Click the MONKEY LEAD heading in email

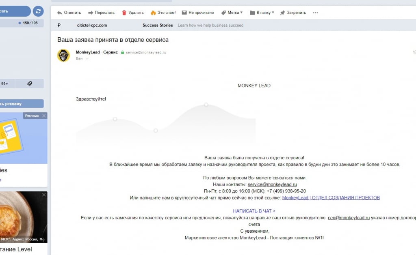(254, 86)
